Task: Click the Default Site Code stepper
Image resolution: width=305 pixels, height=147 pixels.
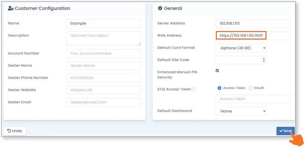Action: 263,60
